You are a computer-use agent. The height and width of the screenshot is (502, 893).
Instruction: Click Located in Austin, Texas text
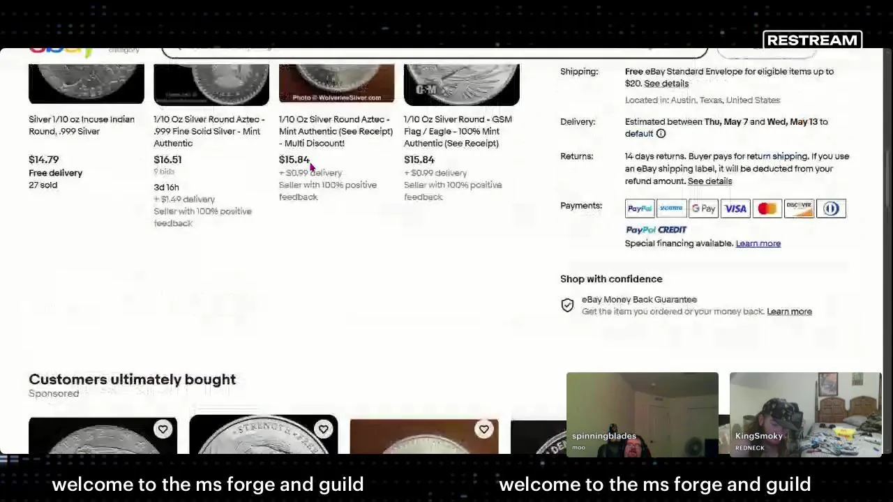(703, 100)
